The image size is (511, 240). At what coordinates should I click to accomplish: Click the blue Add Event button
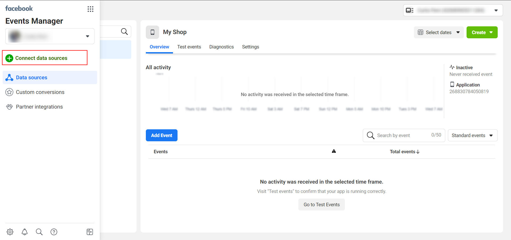coord(162,135)
